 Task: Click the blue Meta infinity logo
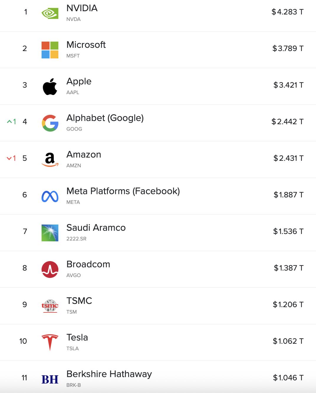coord(50,196)
